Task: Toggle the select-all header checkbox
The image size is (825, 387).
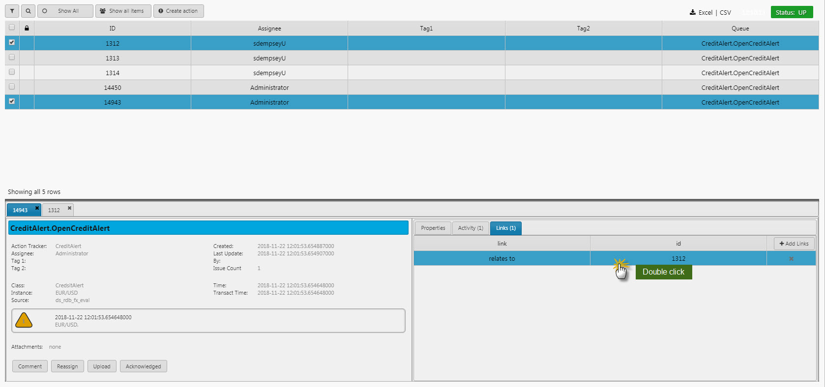Action: pos(12,28)
